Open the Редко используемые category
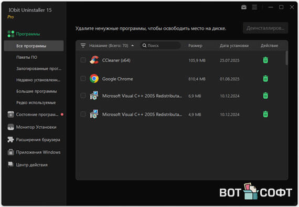Viewport: 299px width, 207px height. 36,102
